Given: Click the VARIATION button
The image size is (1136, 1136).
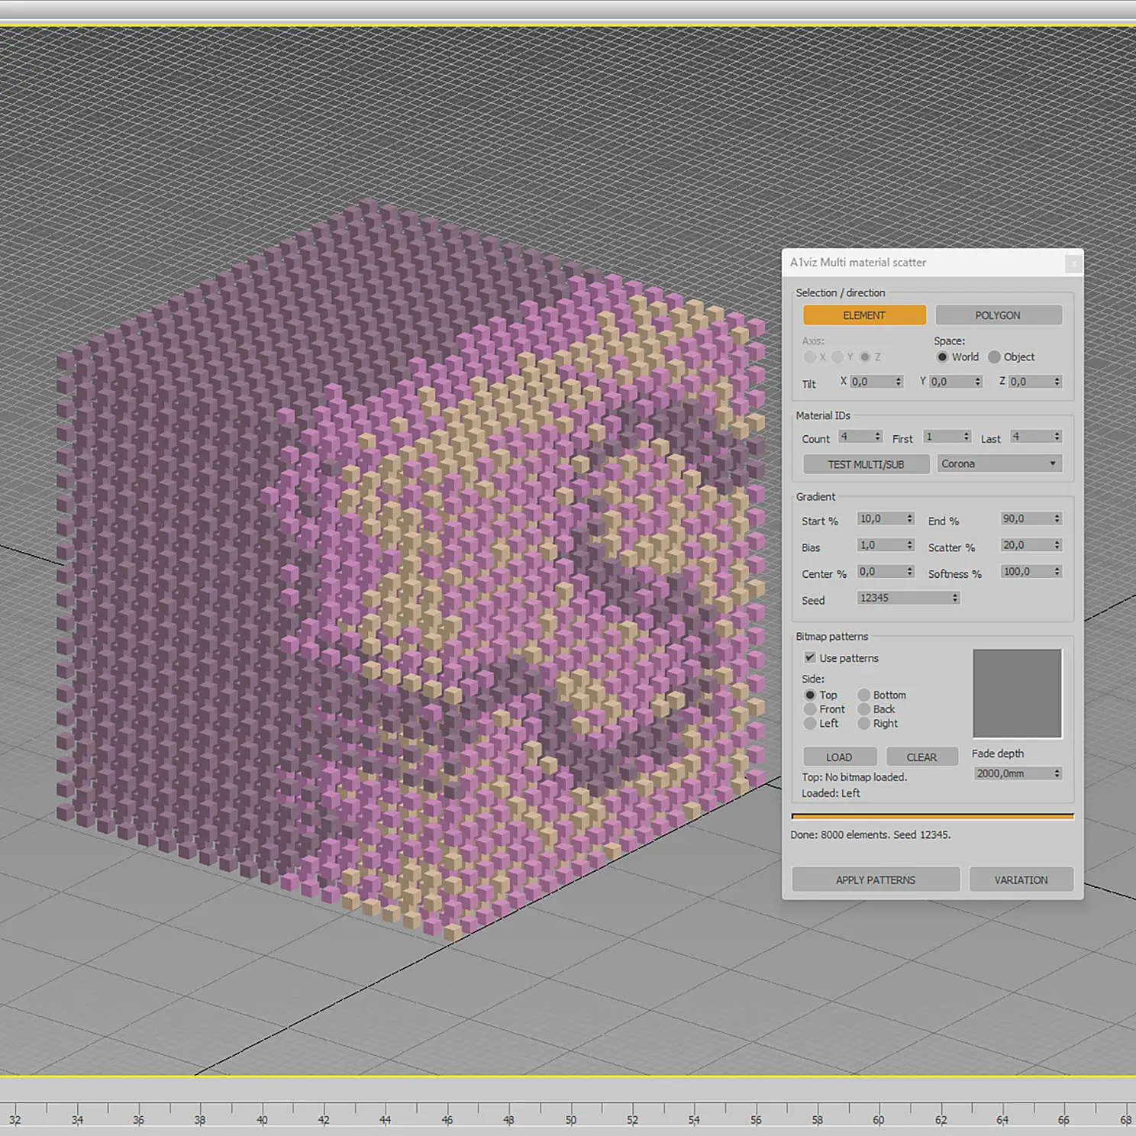Looking at the screenshot, I should [1021, 879].
